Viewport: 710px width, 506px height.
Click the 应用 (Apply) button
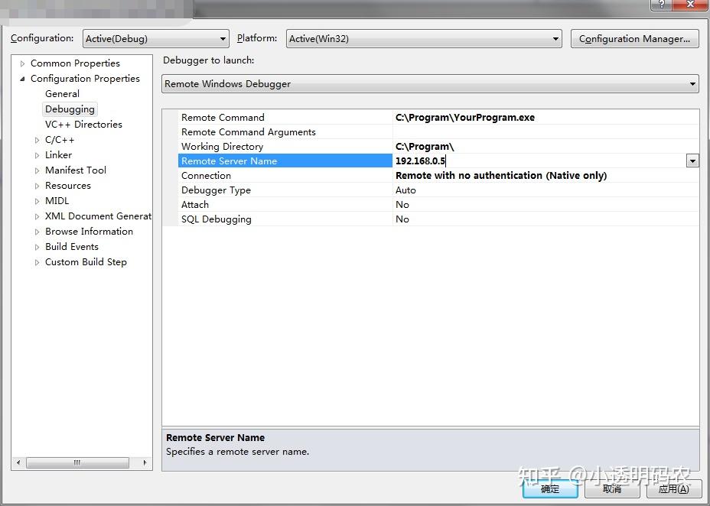pos(674,488)
